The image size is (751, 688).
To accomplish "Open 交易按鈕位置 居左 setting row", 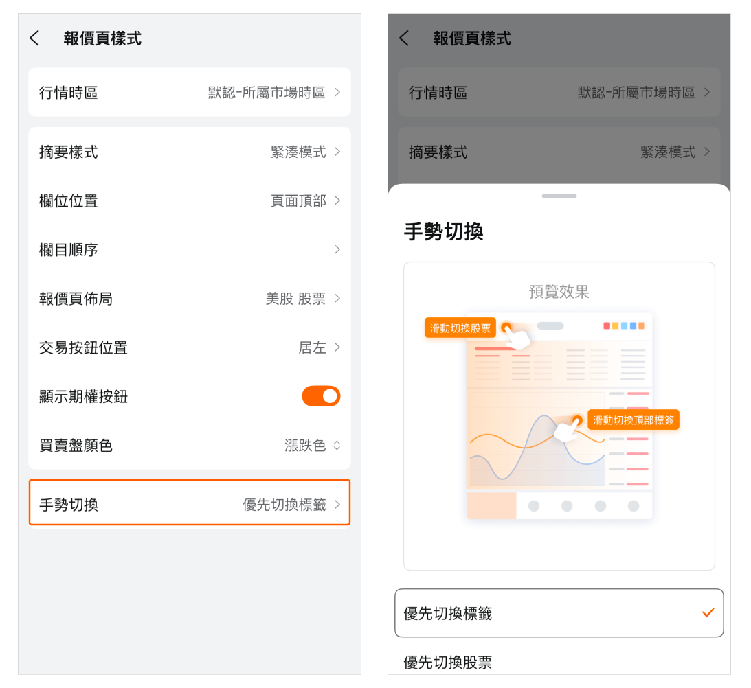I will [x=189, y=347].
